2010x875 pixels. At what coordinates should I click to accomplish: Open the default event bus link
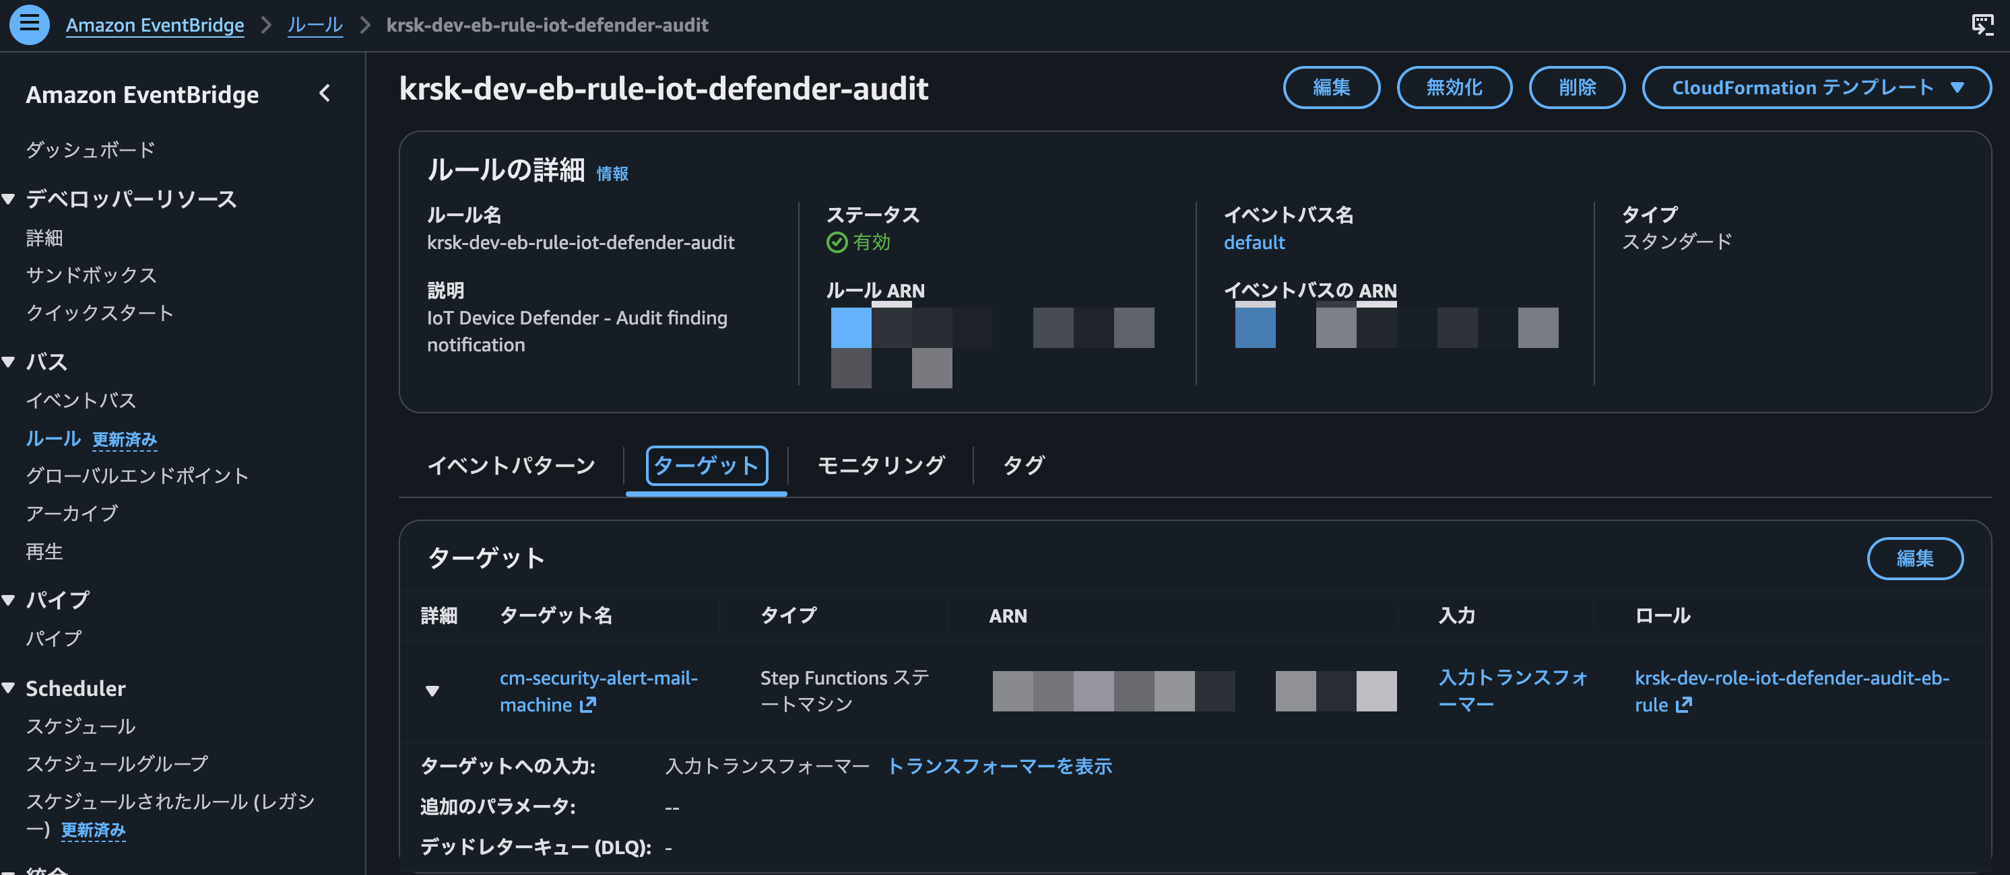click(1254, 242)
